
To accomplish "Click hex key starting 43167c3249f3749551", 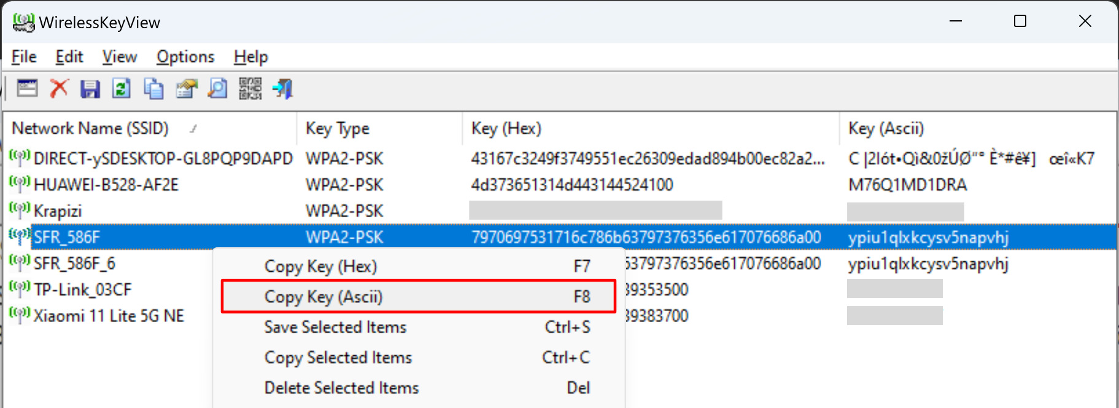I will [x=648, y=159].
